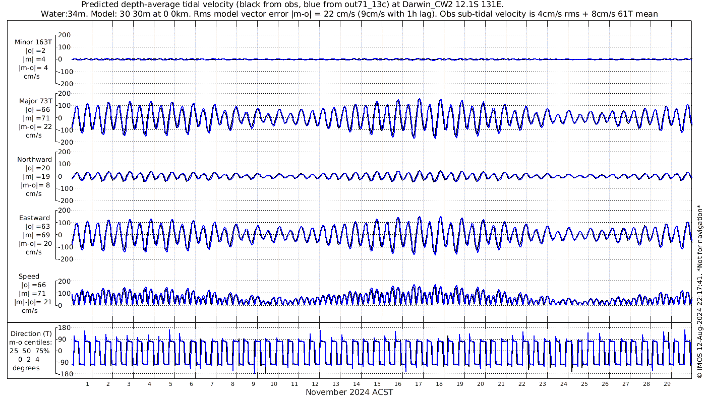This screenshot has width=706, height=403.
Task: Click the '200' y-axis label of Minor panel
Action: [65, 35]
